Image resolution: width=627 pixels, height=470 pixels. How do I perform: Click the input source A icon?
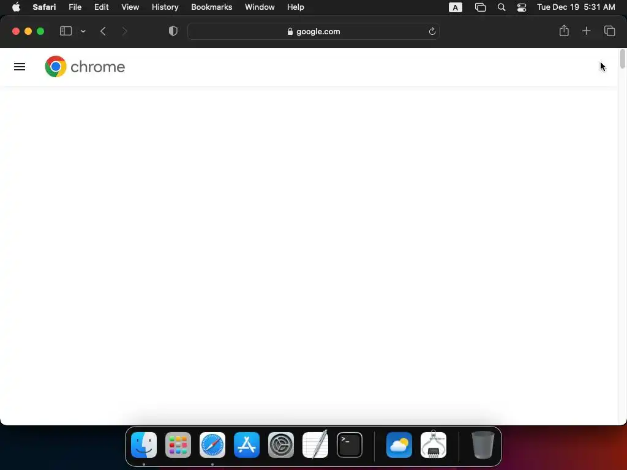pos(455,7)
